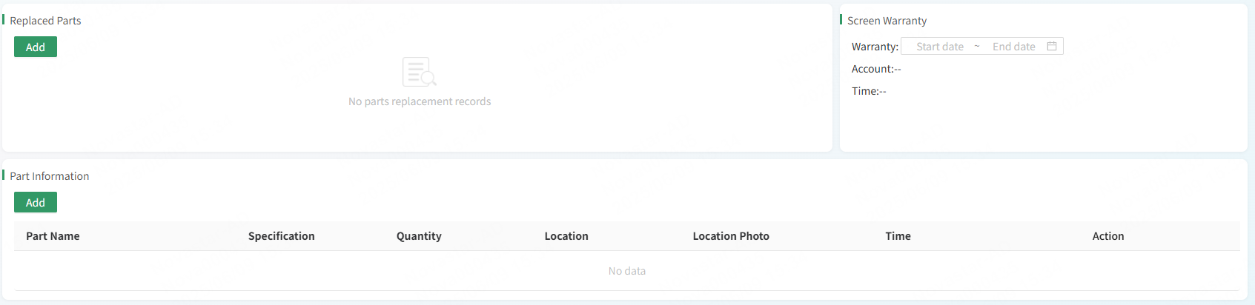1255x305 pixels.
Task: Click the No data table placeholder
Action: (626, 271)
